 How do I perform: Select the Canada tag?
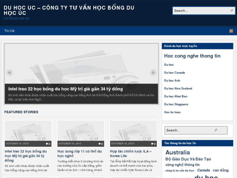[203, 170]
